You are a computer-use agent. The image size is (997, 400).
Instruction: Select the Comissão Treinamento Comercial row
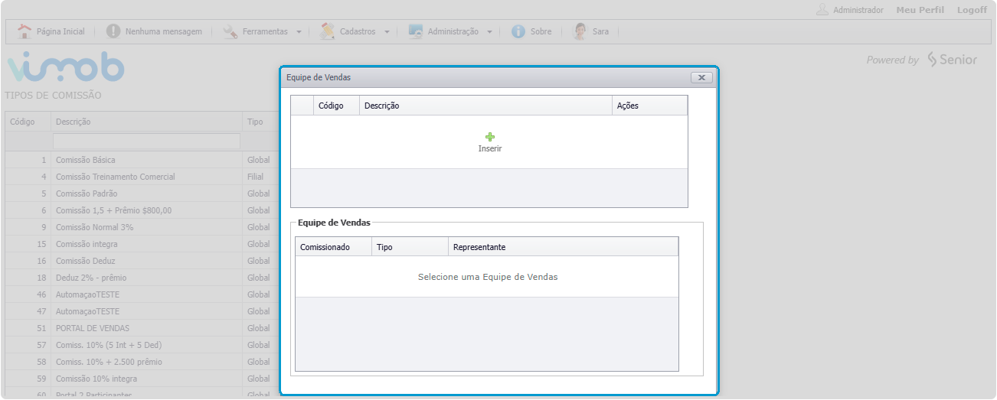tap(142, 177)
